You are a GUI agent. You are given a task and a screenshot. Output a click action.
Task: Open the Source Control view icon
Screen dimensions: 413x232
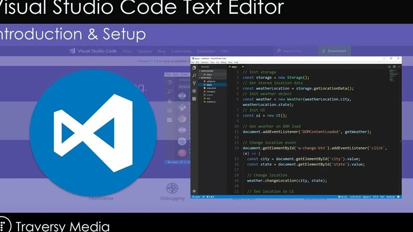[194, 83]
